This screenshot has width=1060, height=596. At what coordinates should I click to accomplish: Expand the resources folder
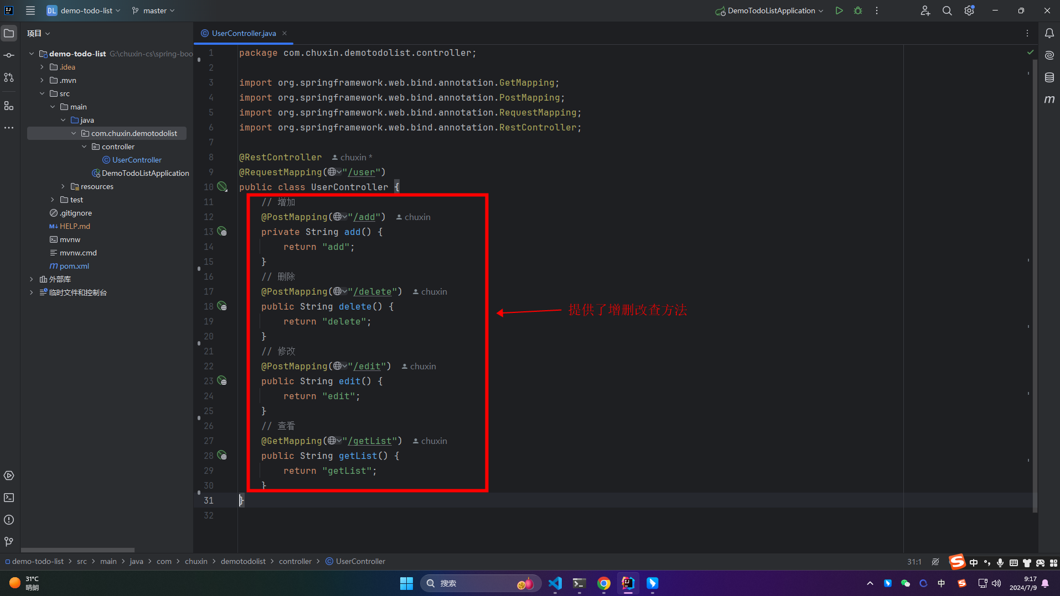click(x=63, y=186)
